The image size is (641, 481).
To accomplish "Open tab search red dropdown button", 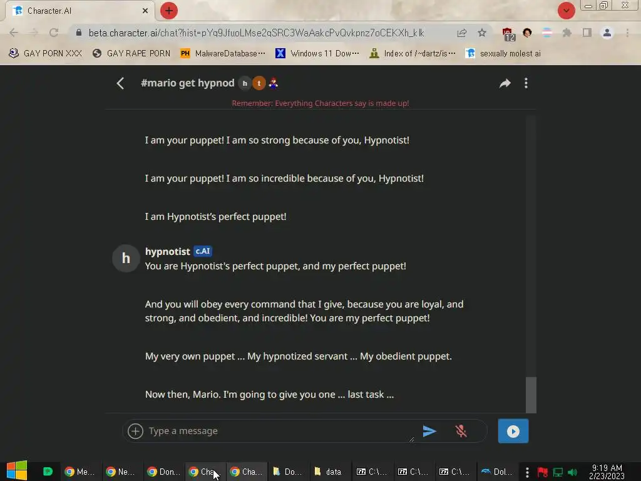I will tap(566, 11).
